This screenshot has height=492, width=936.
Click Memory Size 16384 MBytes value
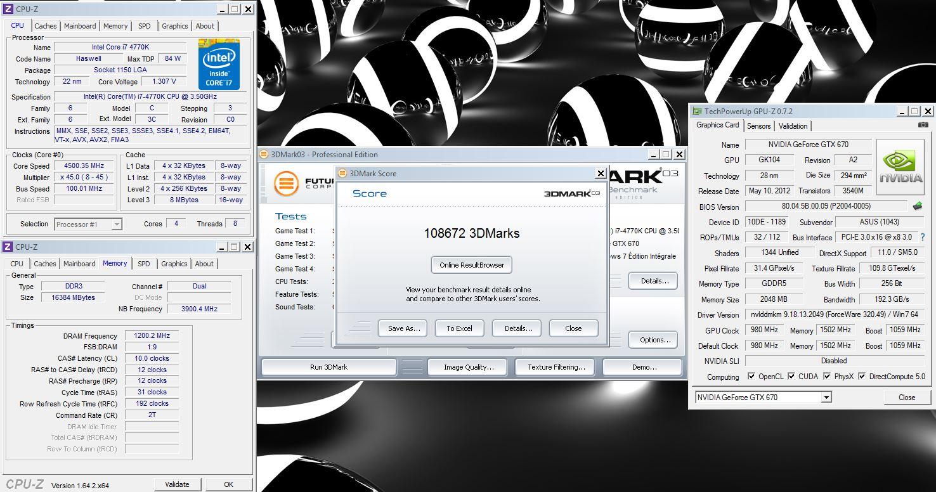point(74,297)
